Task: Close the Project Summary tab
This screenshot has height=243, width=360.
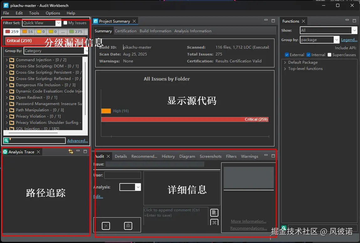Action: pyautogui.click(x=134, y=21)
